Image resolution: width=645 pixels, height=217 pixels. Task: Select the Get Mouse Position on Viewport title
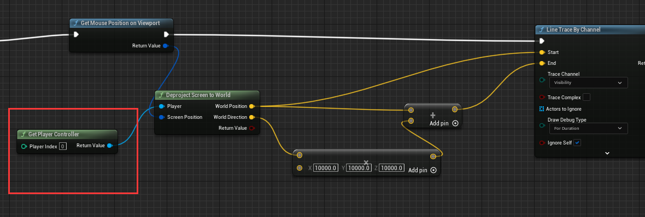tap(120, 23)
